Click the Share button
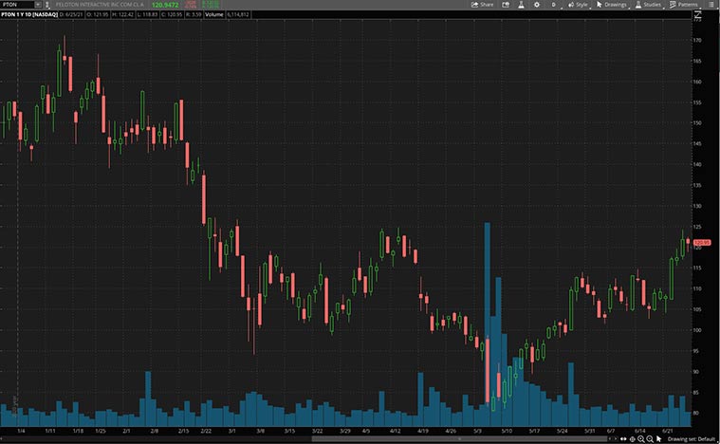This screenshot has width=720, height=444. point(482,5)
